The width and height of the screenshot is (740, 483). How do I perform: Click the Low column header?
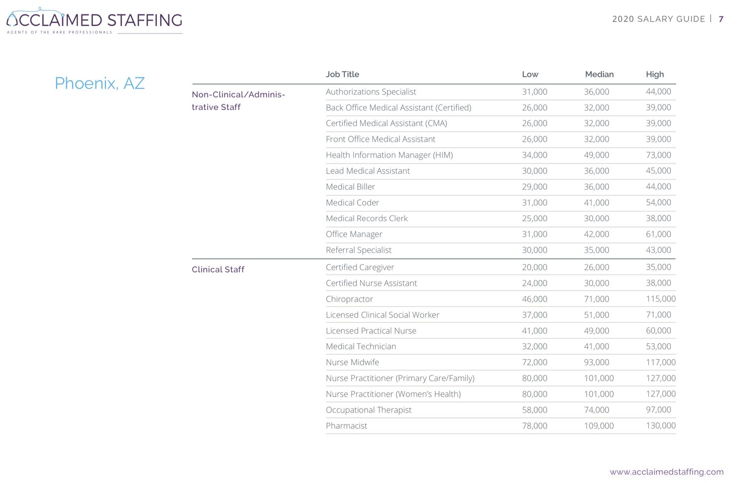pos(530,74)
